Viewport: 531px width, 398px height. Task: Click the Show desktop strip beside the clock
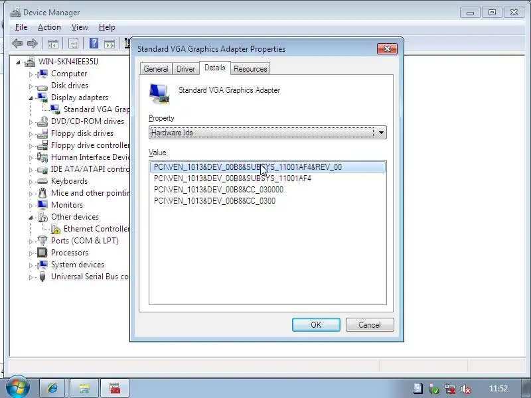point(526,388)
